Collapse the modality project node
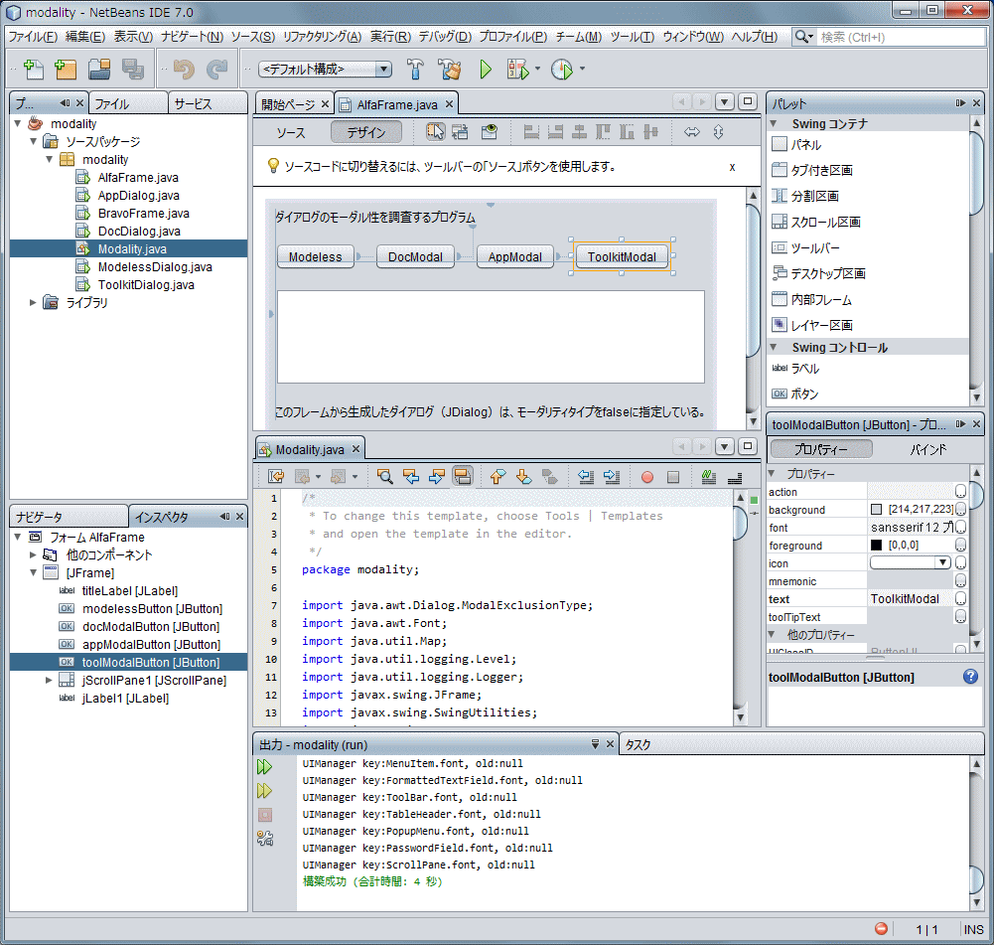Screen dimensions: 994x945 pyautogui.click(x=18, y=123)
